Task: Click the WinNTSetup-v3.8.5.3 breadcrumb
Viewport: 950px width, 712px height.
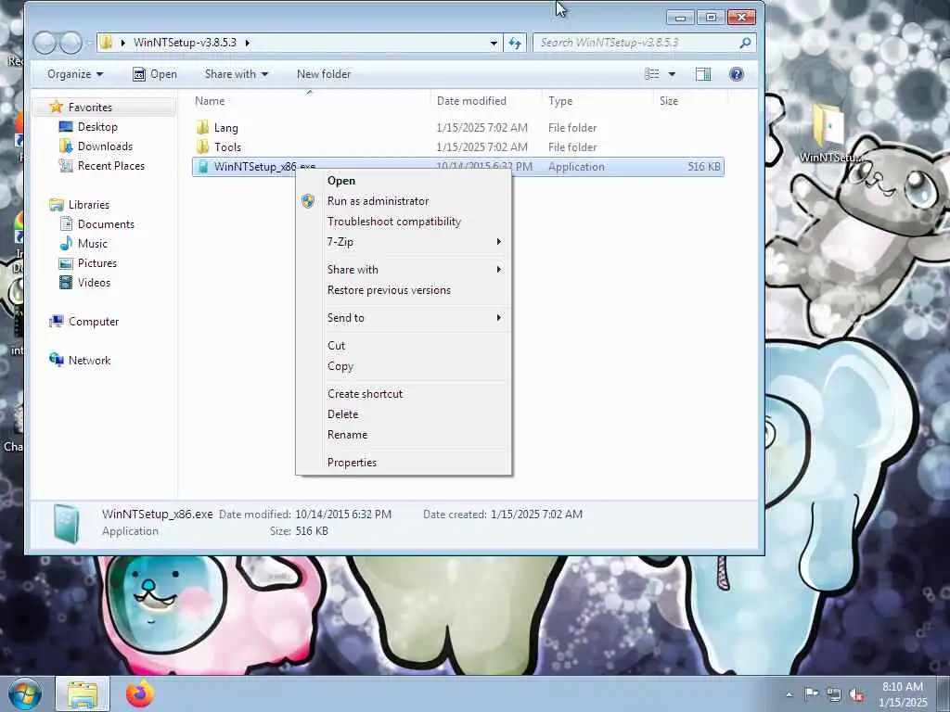Action: [x=185, y=43]
